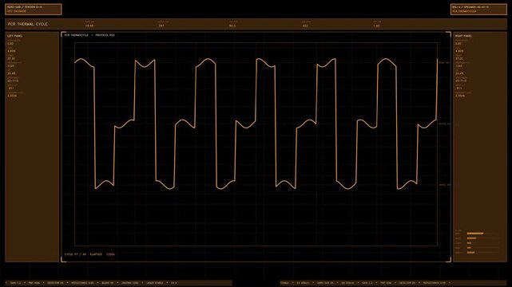Click the 422 value in top bar

pos(305,26)
